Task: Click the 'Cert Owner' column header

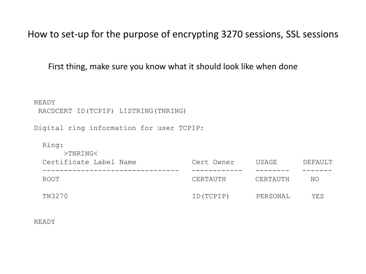Action: click(x=213, y=162)
